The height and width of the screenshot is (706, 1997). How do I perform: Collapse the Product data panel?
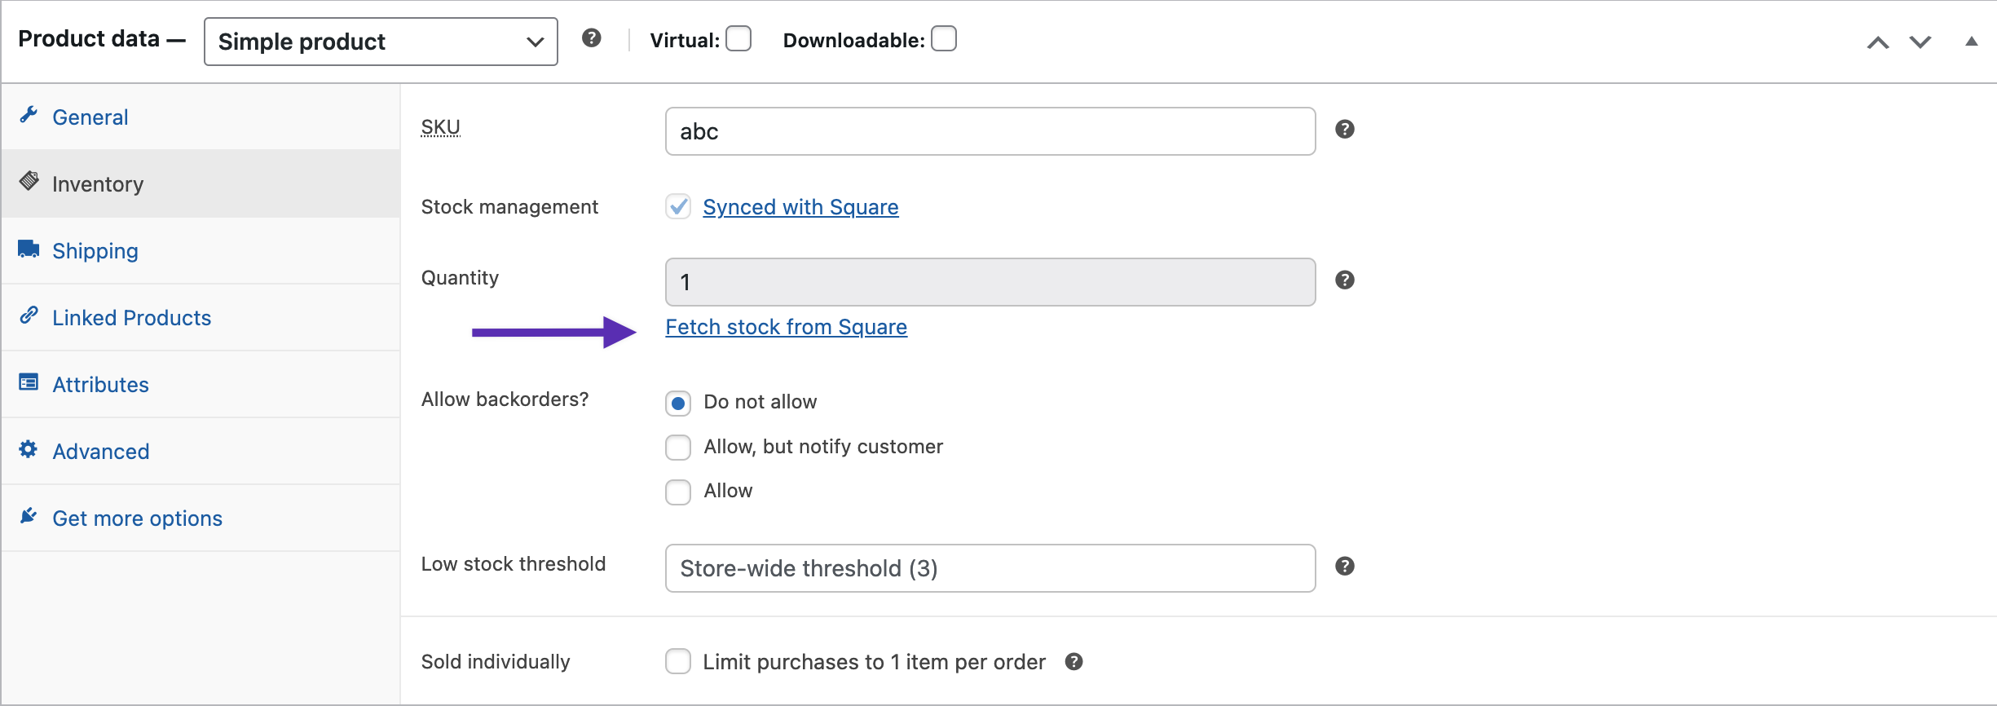pyautogui.click(x=1972, y=42)
